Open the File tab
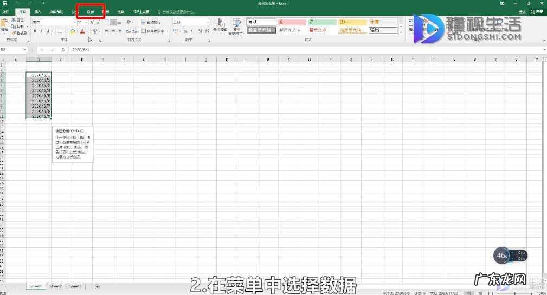The height and width of the screenshot is (295, 547). point(5,12)
